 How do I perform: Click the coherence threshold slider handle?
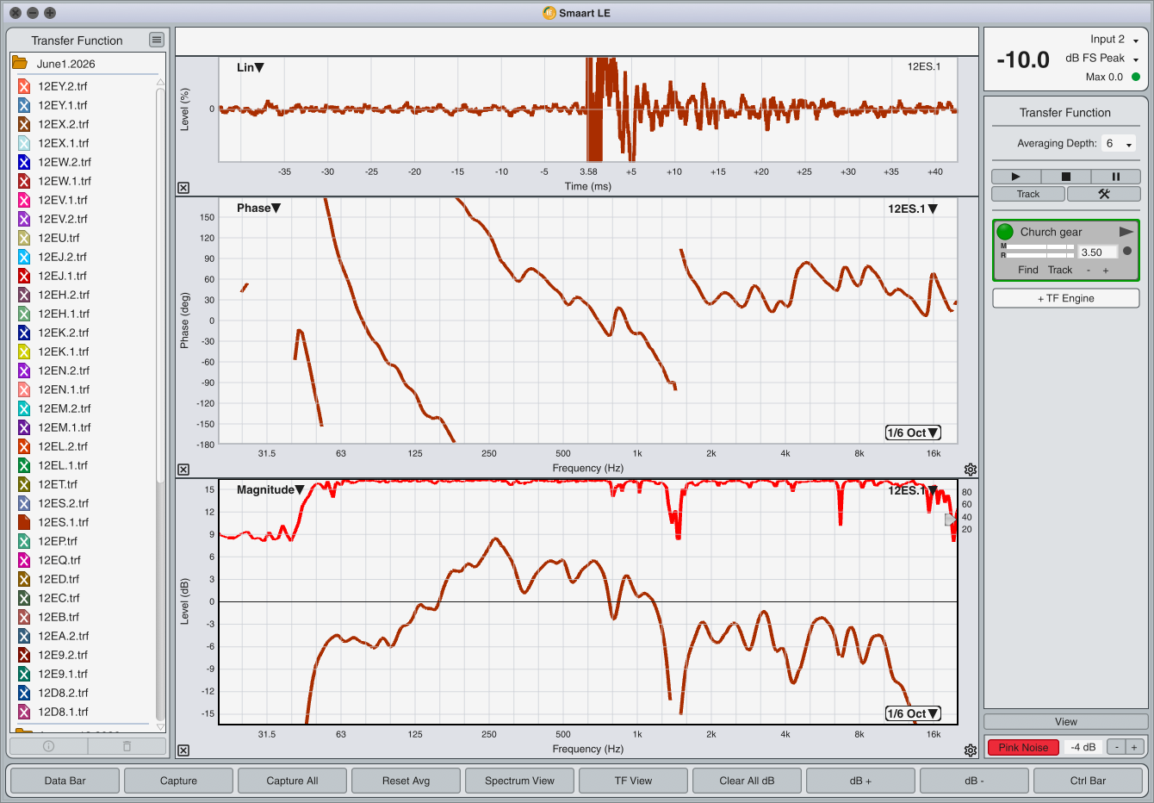tap(949, 520)
